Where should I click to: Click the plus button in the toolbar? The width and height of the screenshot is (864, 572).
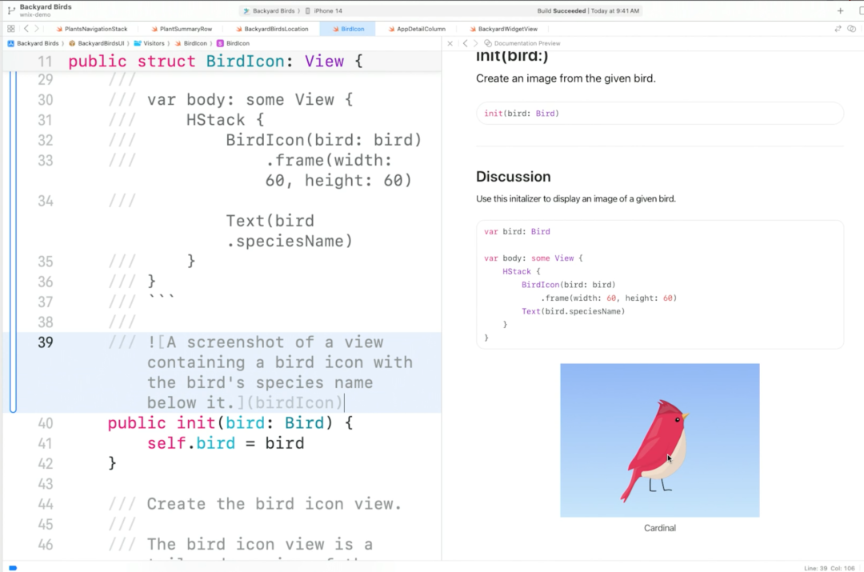click(x=840, y=10)
